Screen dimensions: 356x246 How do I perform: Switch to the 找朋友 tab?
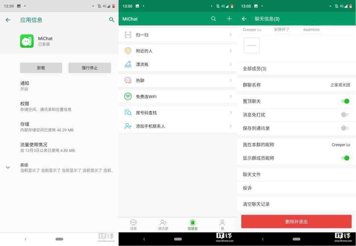193,225
